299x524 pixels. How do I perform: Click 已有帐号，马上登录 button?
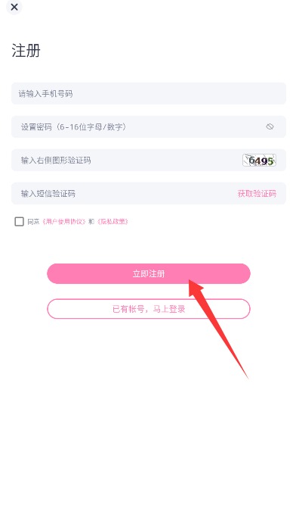[x=149, y=309]
